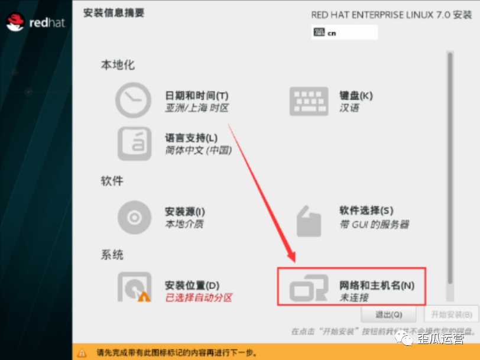The height and width of the screenshot is (360, 480).
Task: Open the Network & Hostname icon
Action: tap(309, 288)
